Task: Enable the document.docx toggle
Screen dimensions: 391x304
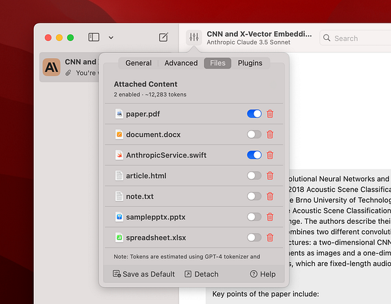Action: point(254,134)
